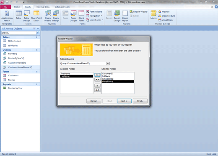The height and width of the screenshot is (156, 218).
Task: Click the navigation Search box
Action: (x=19, y=33)
